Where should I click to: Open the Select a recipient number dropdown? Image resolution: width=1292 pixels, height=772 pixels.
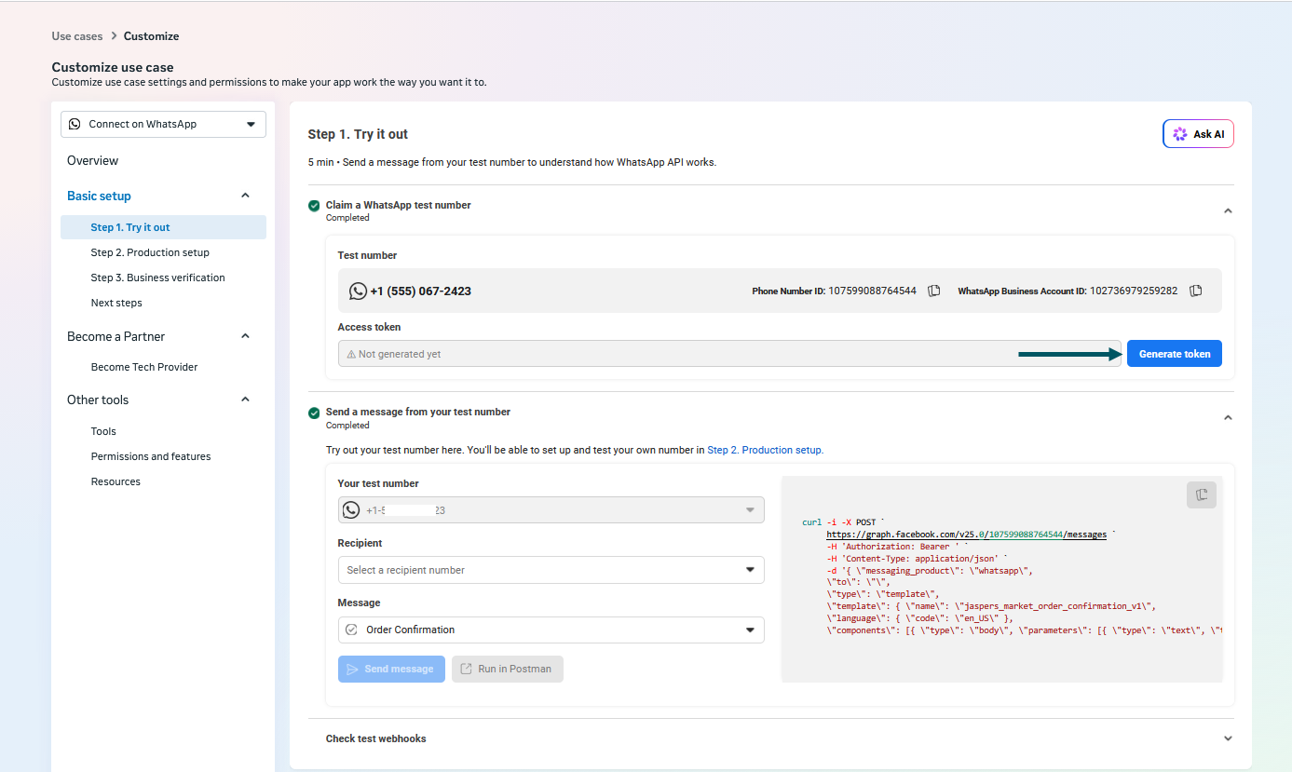tap(551, 570)
